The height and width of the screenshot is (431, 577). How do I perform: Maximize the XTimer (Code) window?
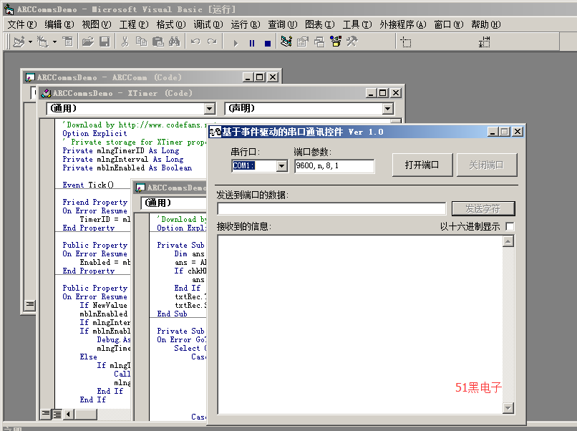pyautogui.click(x=383, y=93)
